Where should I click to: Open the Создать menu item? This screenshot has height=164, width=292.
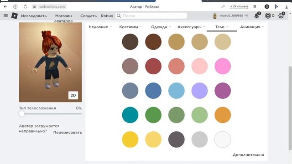pos(89,16)
